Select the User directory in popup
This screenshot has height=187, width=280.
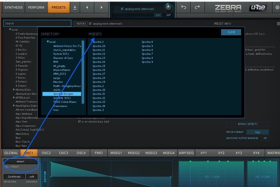click(56, 110)
